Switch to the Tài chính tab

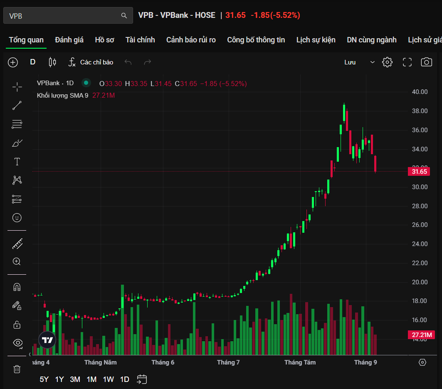click(140, 40)
